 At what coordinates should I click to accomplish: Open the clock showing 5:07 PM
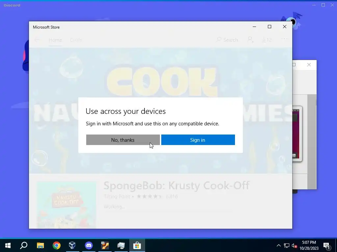point(309,245)
